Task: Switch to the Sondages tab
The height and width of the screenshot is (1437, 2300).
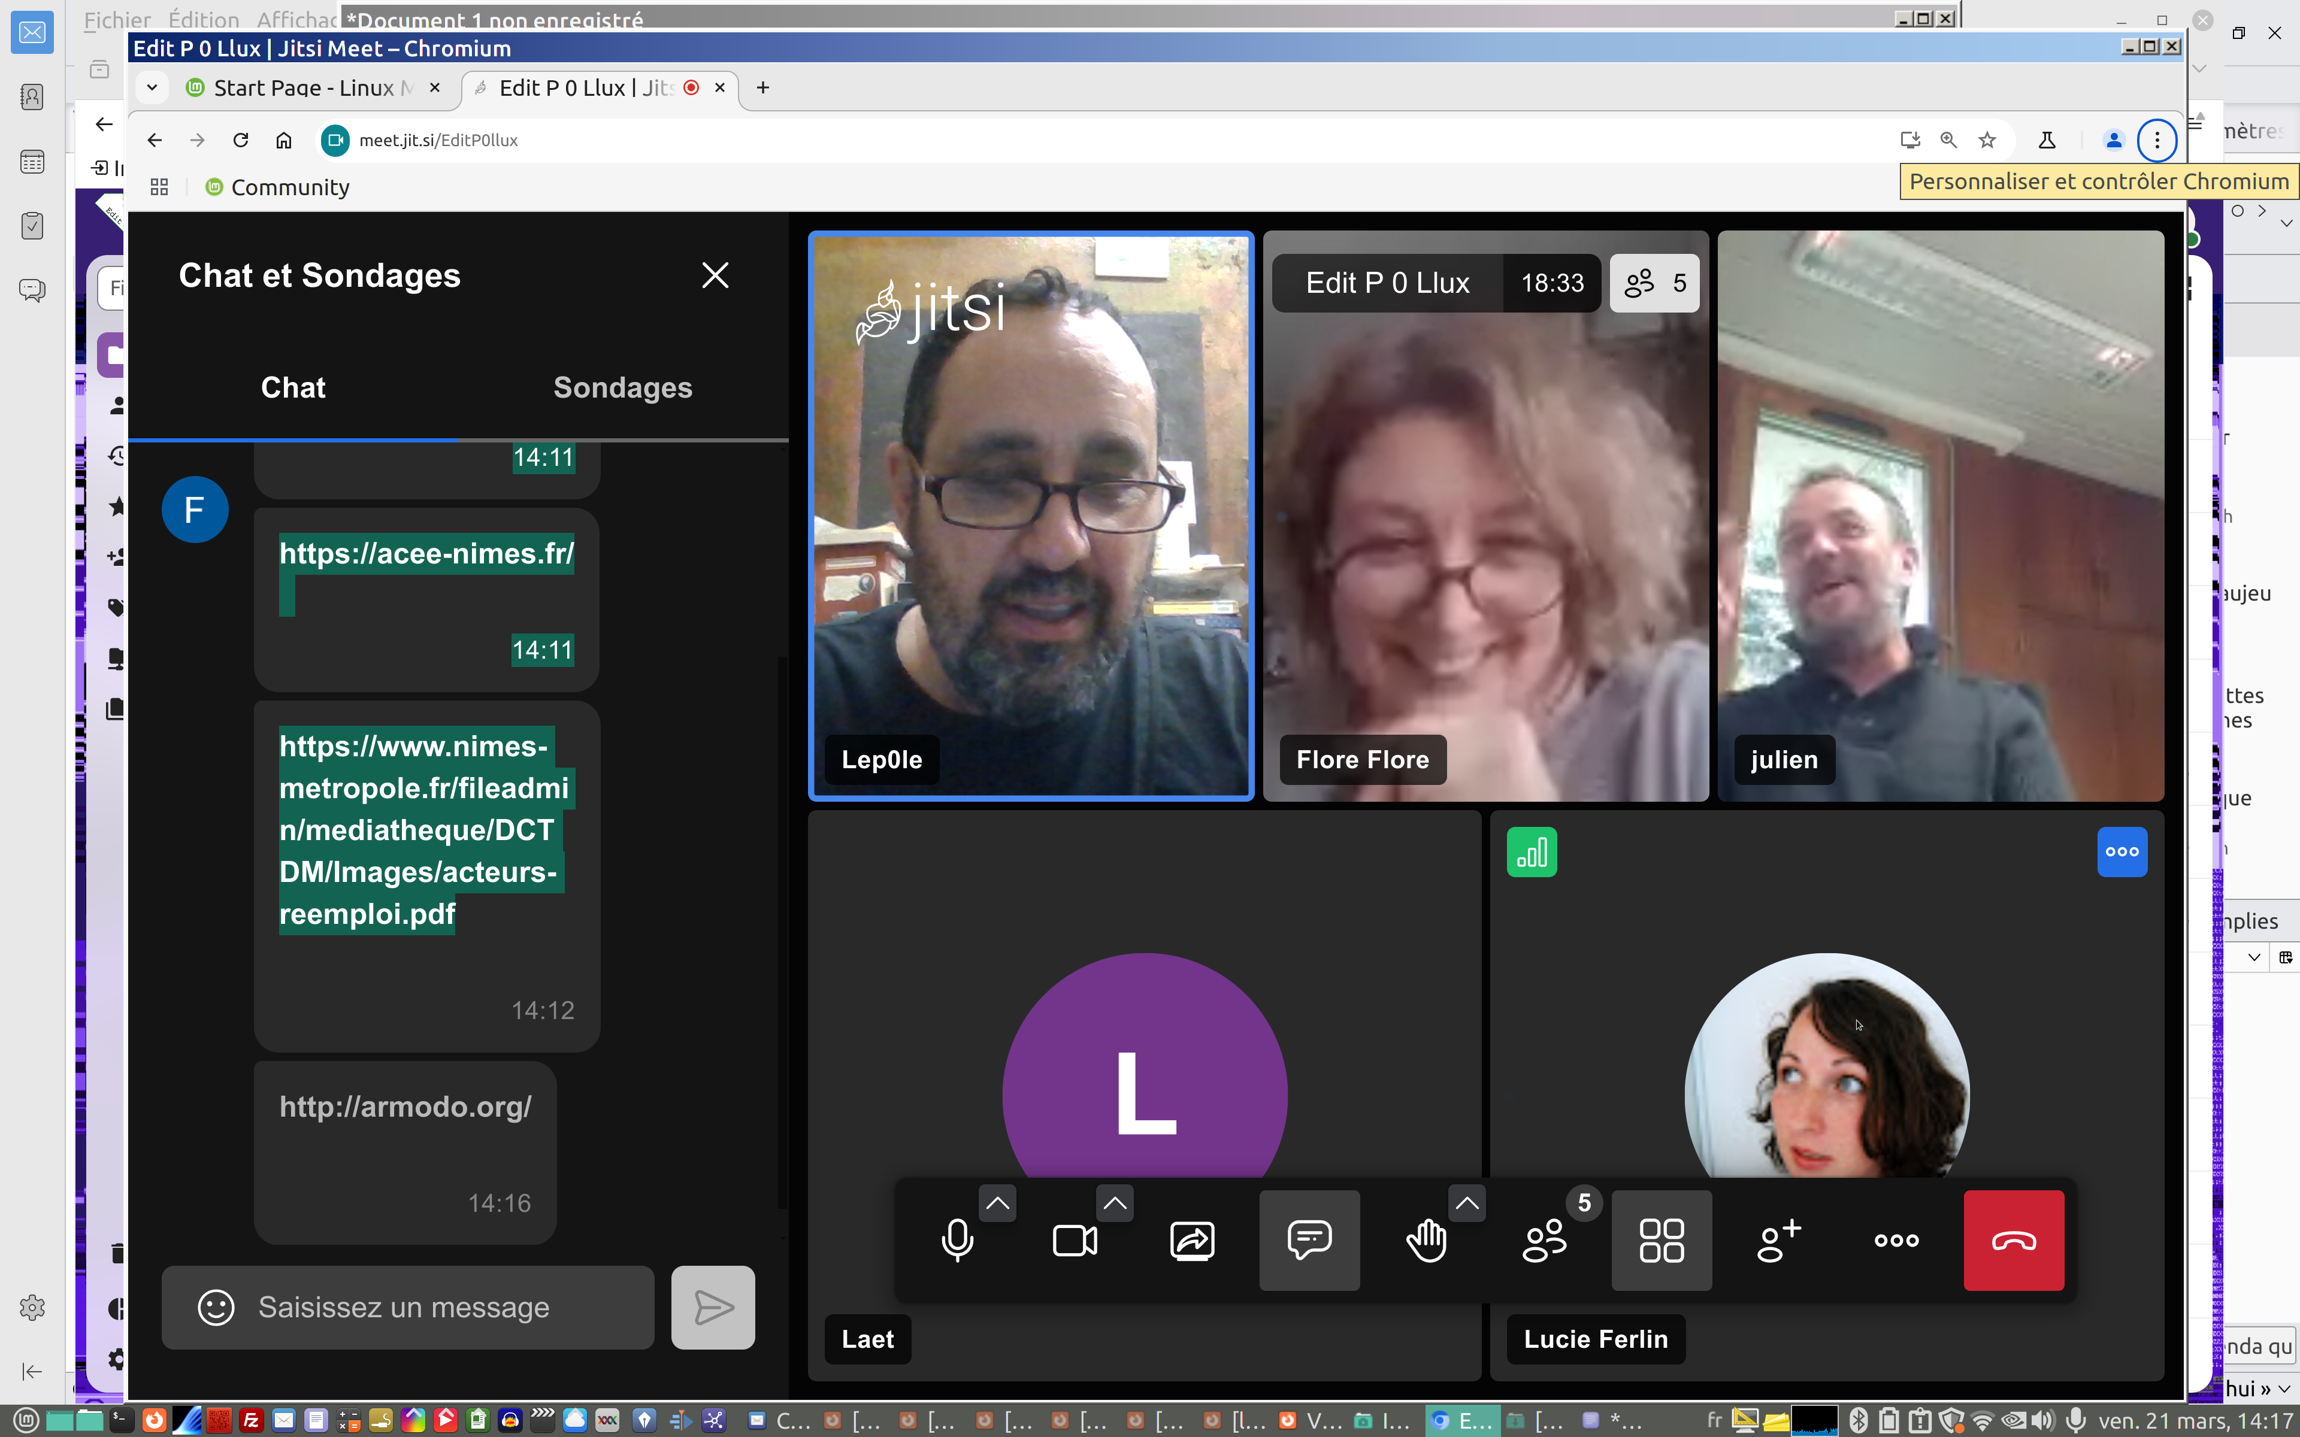Action: tap(622, 388)
